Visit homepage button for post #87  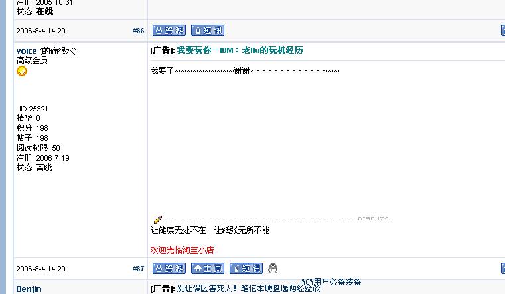pos(208,269)
